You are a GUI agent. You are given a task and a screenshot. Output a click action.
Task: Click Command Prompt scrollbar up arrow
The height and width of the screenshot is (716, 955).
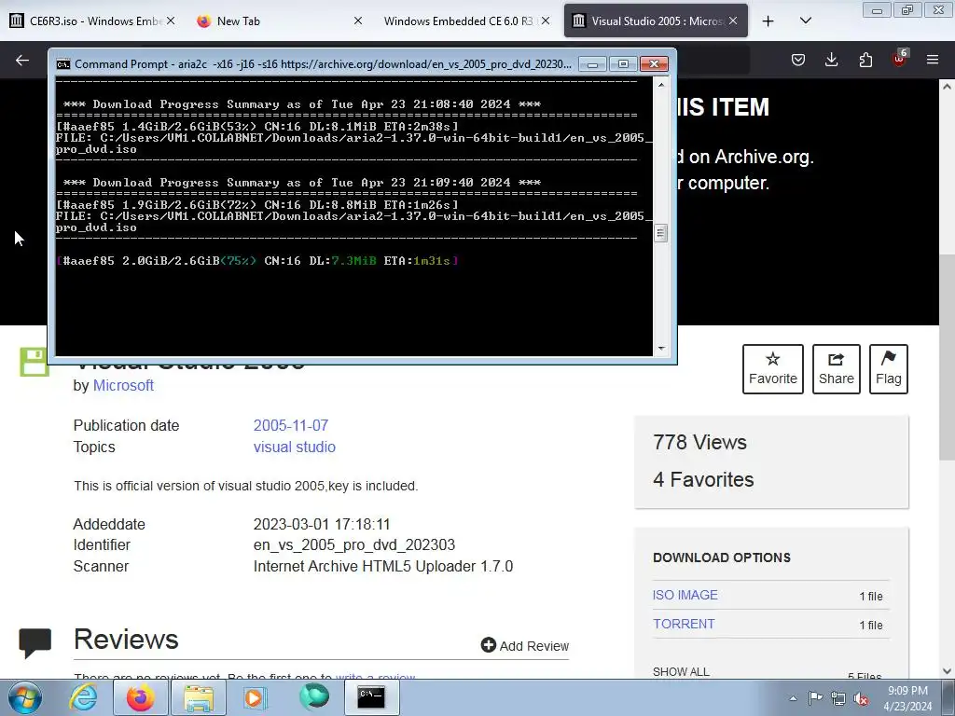pyautogui.click(x=661, y=85)
